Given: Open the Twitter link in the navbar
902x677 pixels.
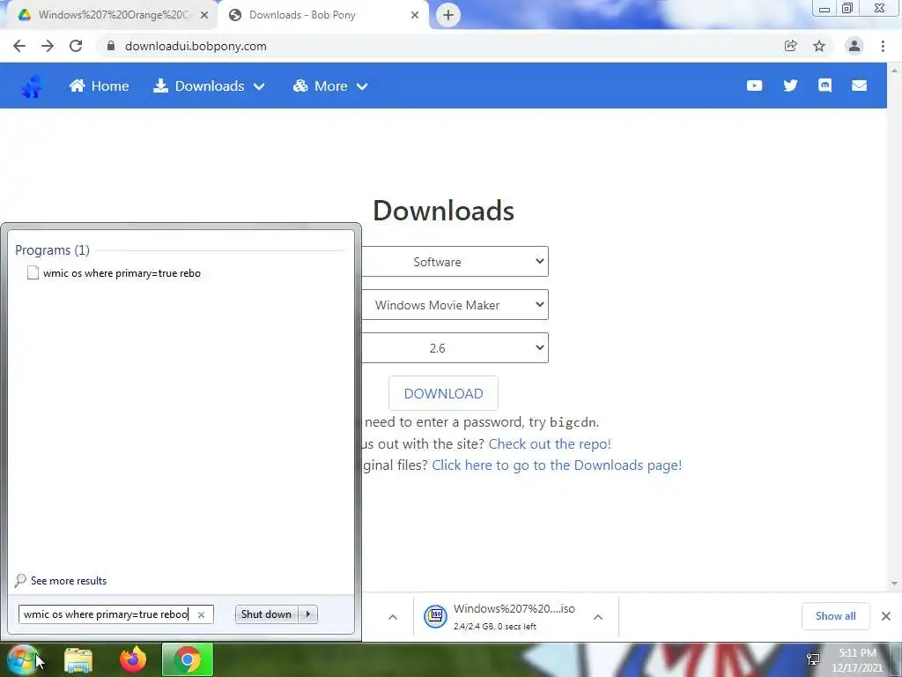Looking at the screenshot, I should coord(790,86).
